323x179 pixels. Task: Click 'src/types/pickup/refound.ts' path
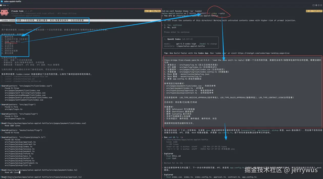pyautogui.click(x=20, y=161)
